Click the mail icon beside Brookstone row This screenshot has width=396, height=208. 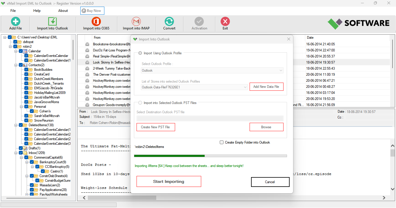87,44
